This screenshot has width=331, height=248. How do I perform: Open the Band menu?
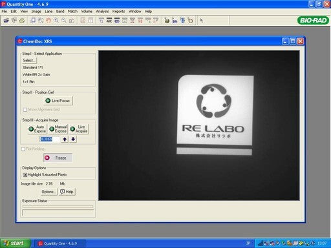(x=60, y=11)
